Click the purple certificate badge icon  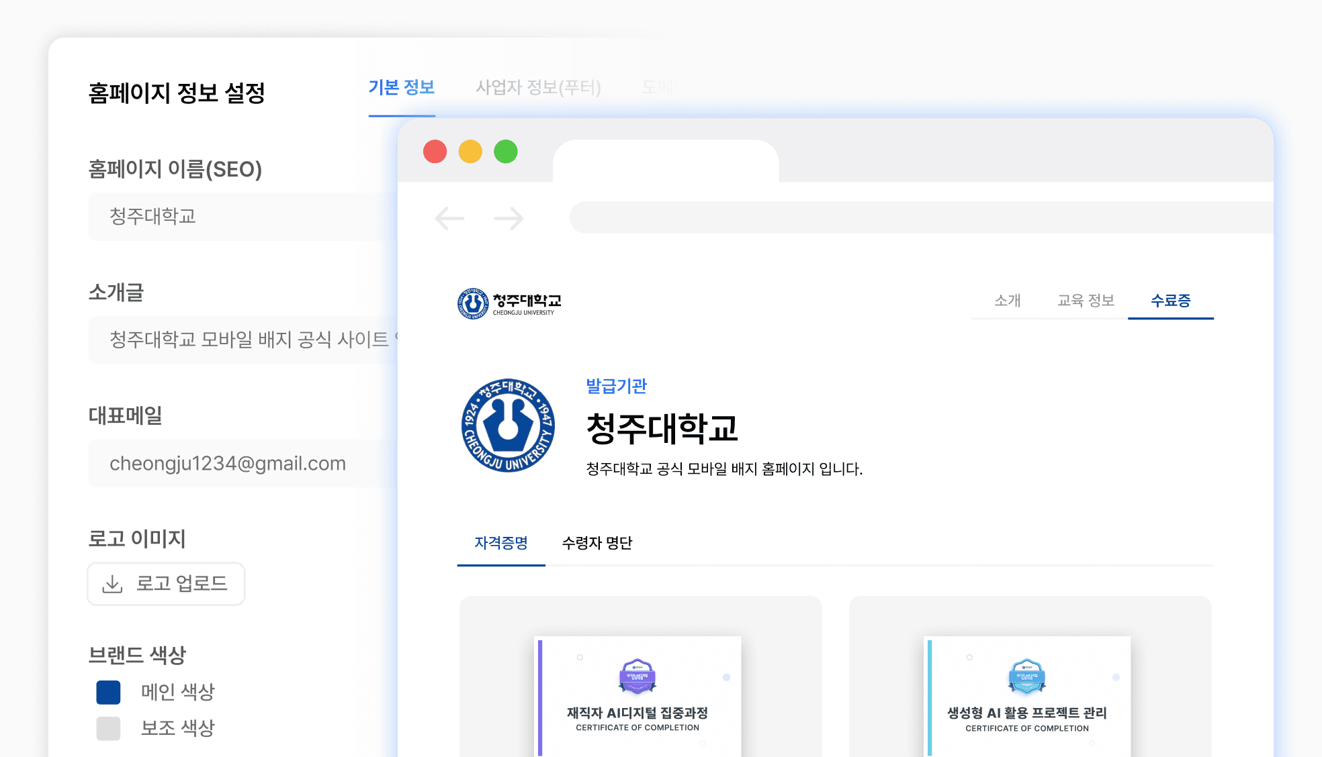pyautogui.click(x=637, y=676)
